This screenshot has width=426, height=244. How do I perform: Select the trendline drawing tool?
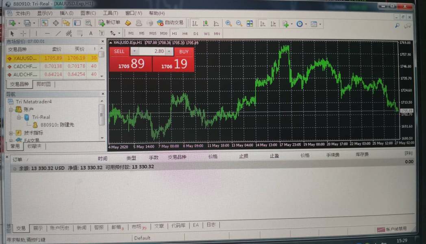pyautogui.click(x=58, y=33)
